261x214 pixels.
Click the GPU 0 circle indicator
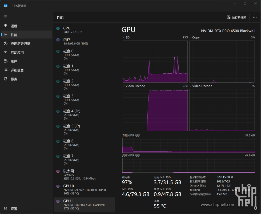pos(58,186)
